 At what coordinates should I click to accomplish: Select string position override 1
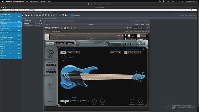click(x=140, y=53)
